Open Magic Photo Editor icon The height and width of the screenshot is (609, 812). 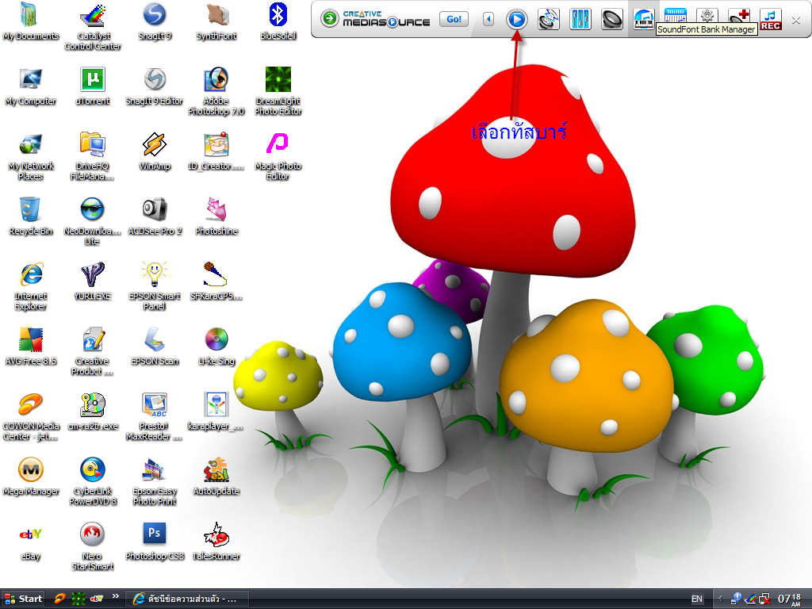pyautogui.click(x=278, y=157)
